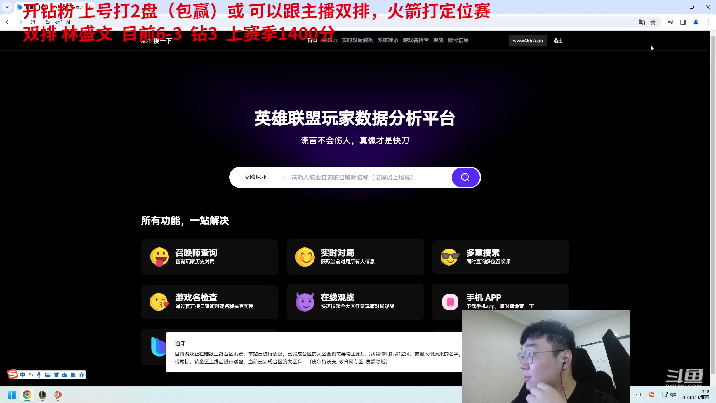Open Sogou skin shirt icon

pos(56,375)
